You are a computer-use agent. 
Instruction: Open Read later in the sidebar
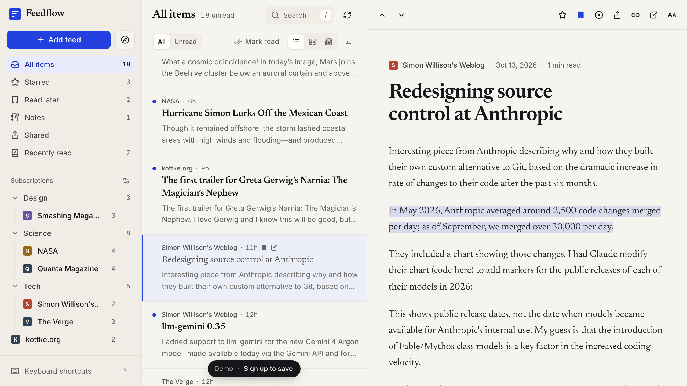click(71, 100)
